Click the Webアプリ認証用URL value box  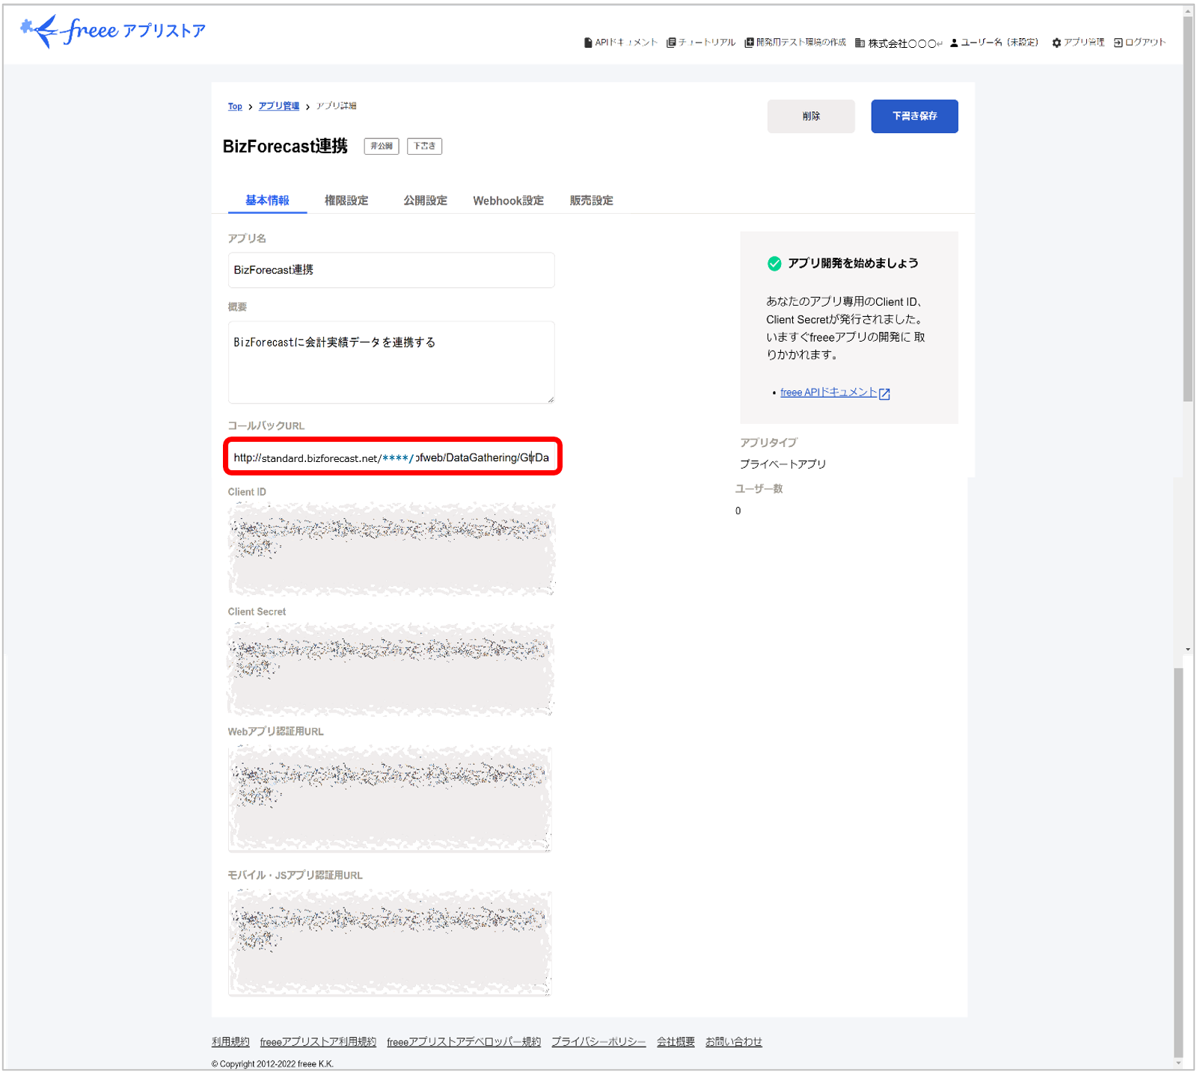pyautogui.click(x=390, y=798)
